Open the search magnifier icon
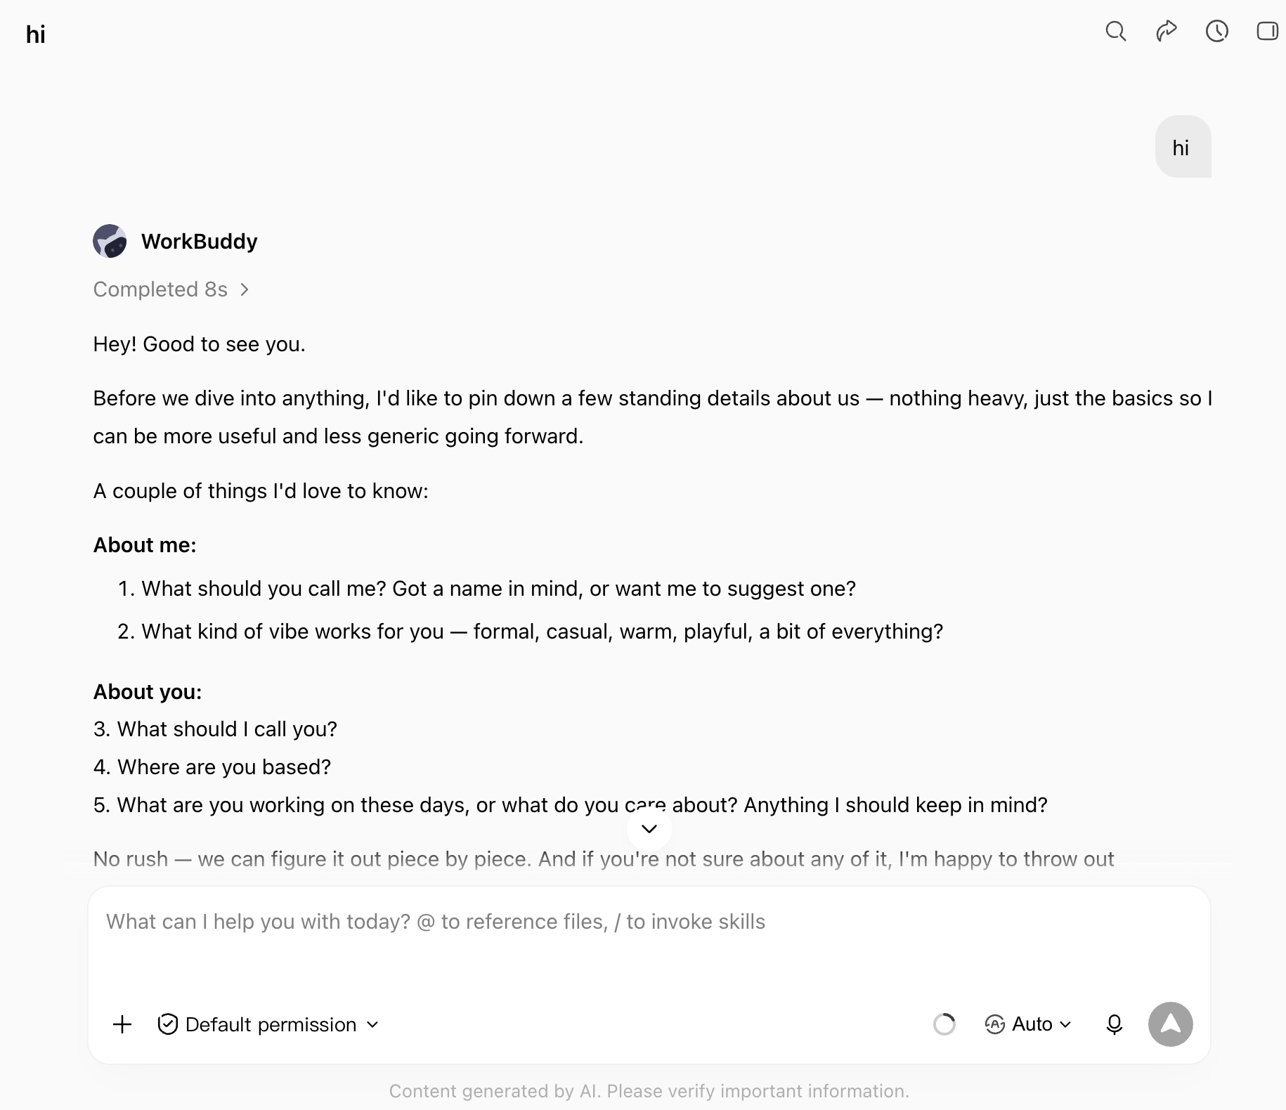This screenshot has width=1286, height=1110. pos(1115,32)
